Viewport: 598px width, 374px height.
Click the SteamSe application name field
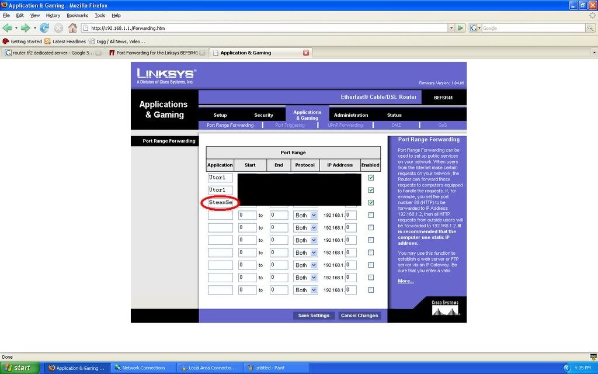pyautogui.click(x=220, y=203)
